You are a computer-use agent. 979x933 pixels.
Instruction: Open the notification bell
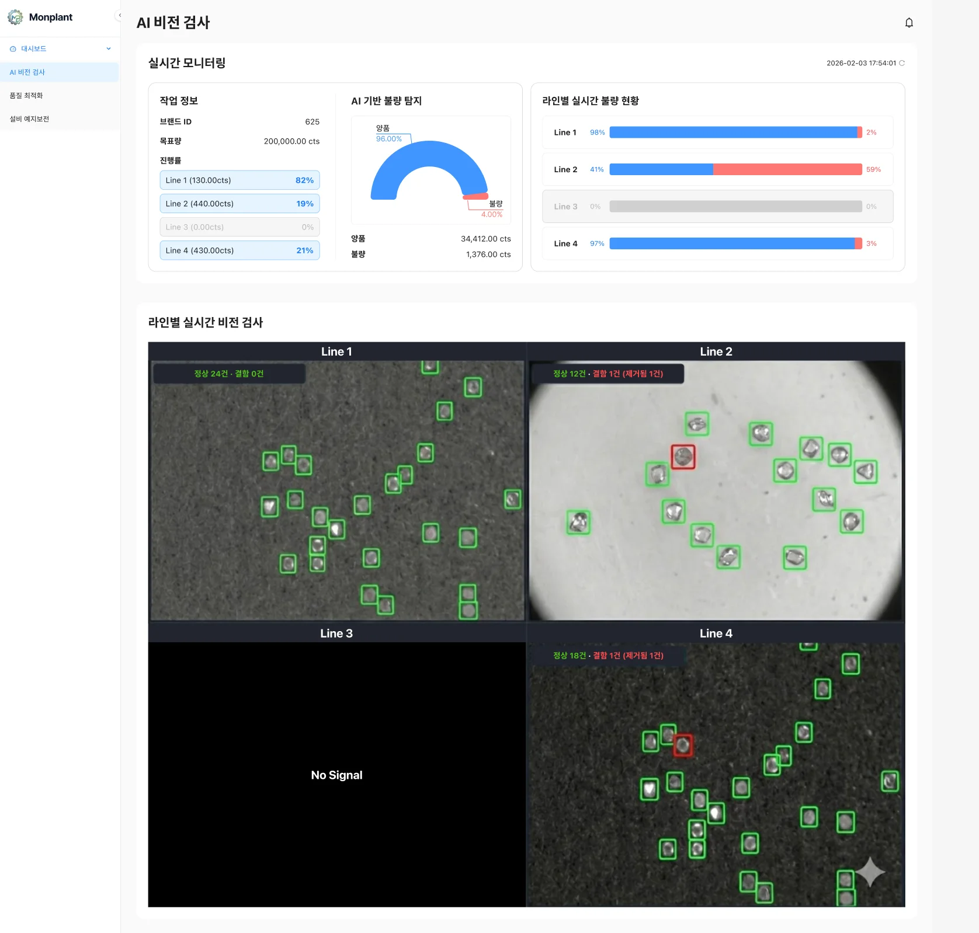908,23
